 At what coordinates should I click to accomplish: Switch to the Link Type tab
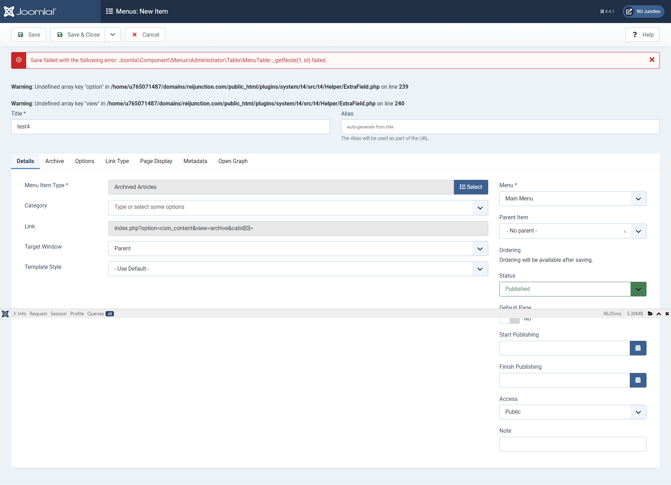(x=117, y=161)
